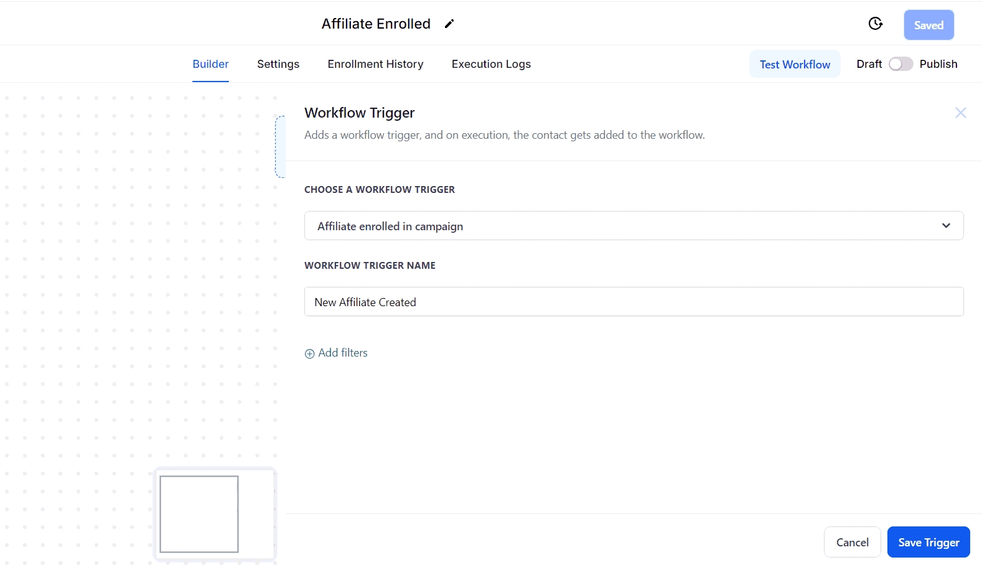This screenshot has width=982, height=565.
Task: Click the Publish label
Action: [x=938, y=64]
